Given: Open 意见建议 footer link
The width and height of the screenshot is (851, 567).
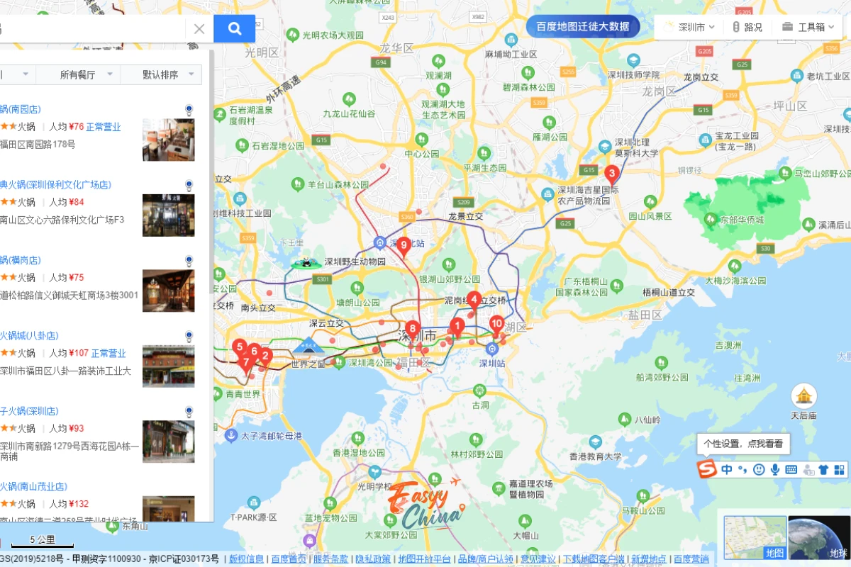Looking at the screenshot, I should 538,559.
